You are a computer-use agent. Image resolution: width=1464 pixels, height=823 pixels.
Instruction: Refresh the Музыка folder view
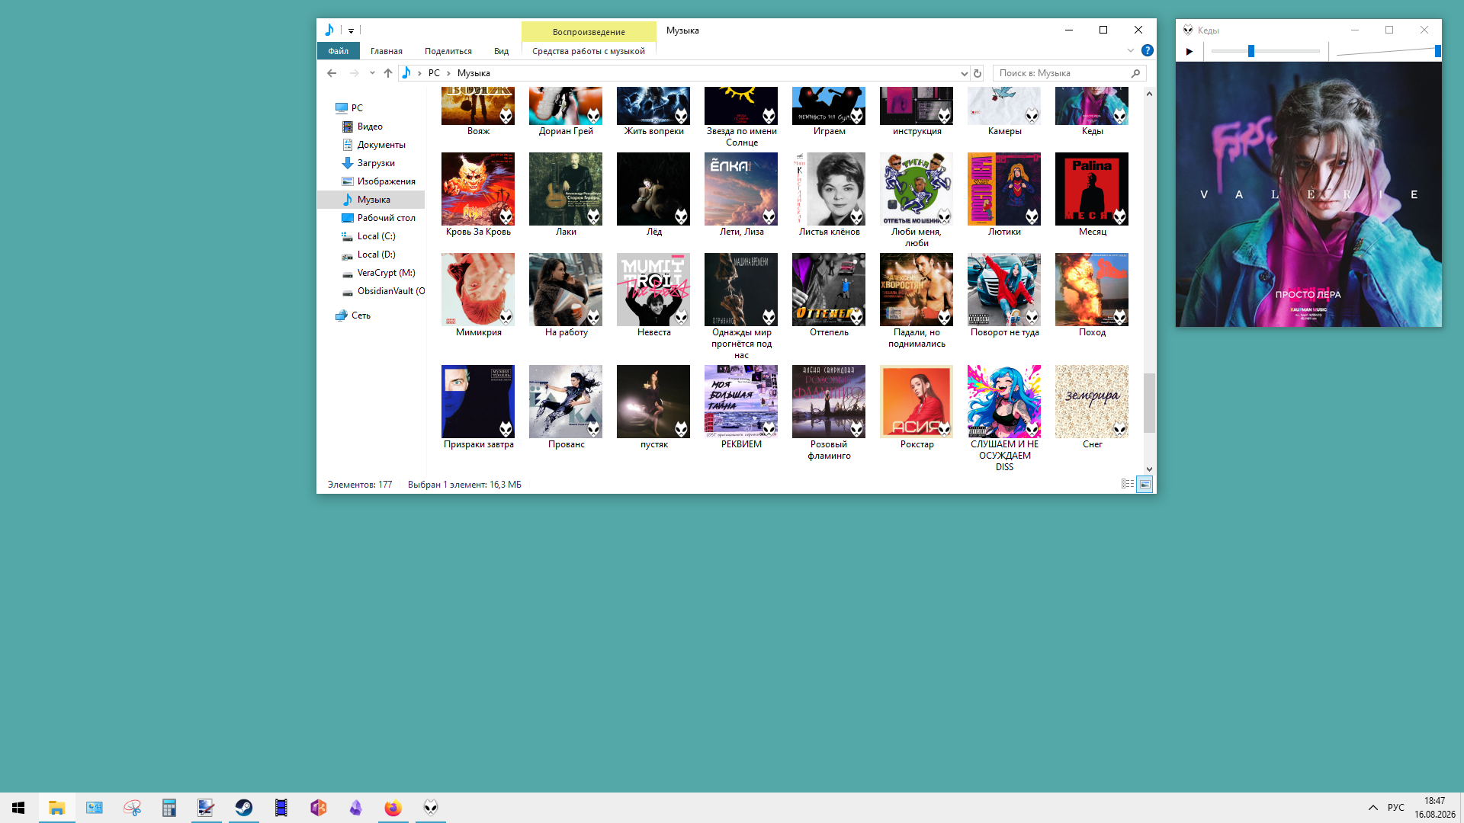click(978, 73)
